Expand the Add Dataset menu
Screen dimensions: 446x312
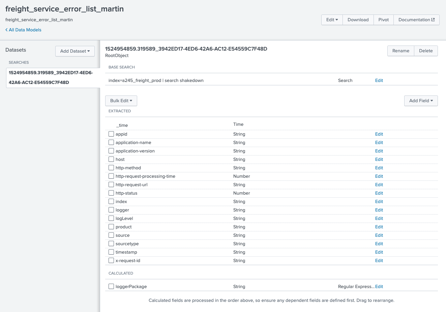tap(75, 51)
